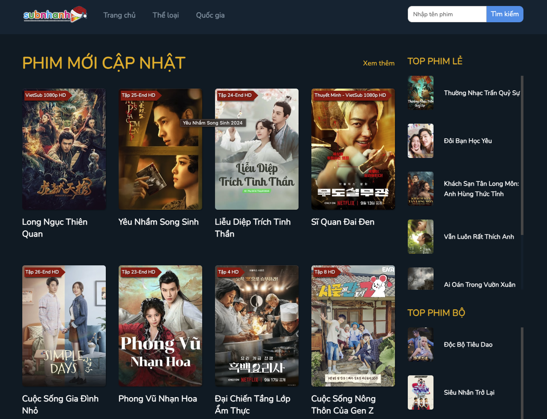Screen dimensions: 547x419
Task: Click Khách Sạn Tân Long Môn: Anh Hùng Thức Tỉnh title
Action: 481,189
